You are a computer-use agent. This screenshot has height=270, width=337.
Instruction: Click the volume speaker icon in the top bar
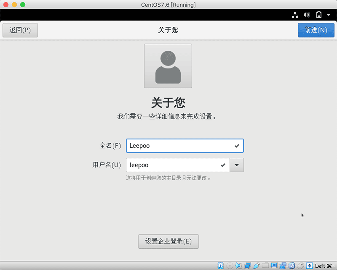click(307, 14)
